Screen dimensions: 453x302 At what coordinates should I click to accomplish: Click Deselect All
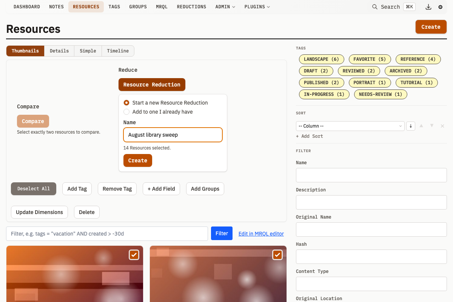(x=34, y=189)
